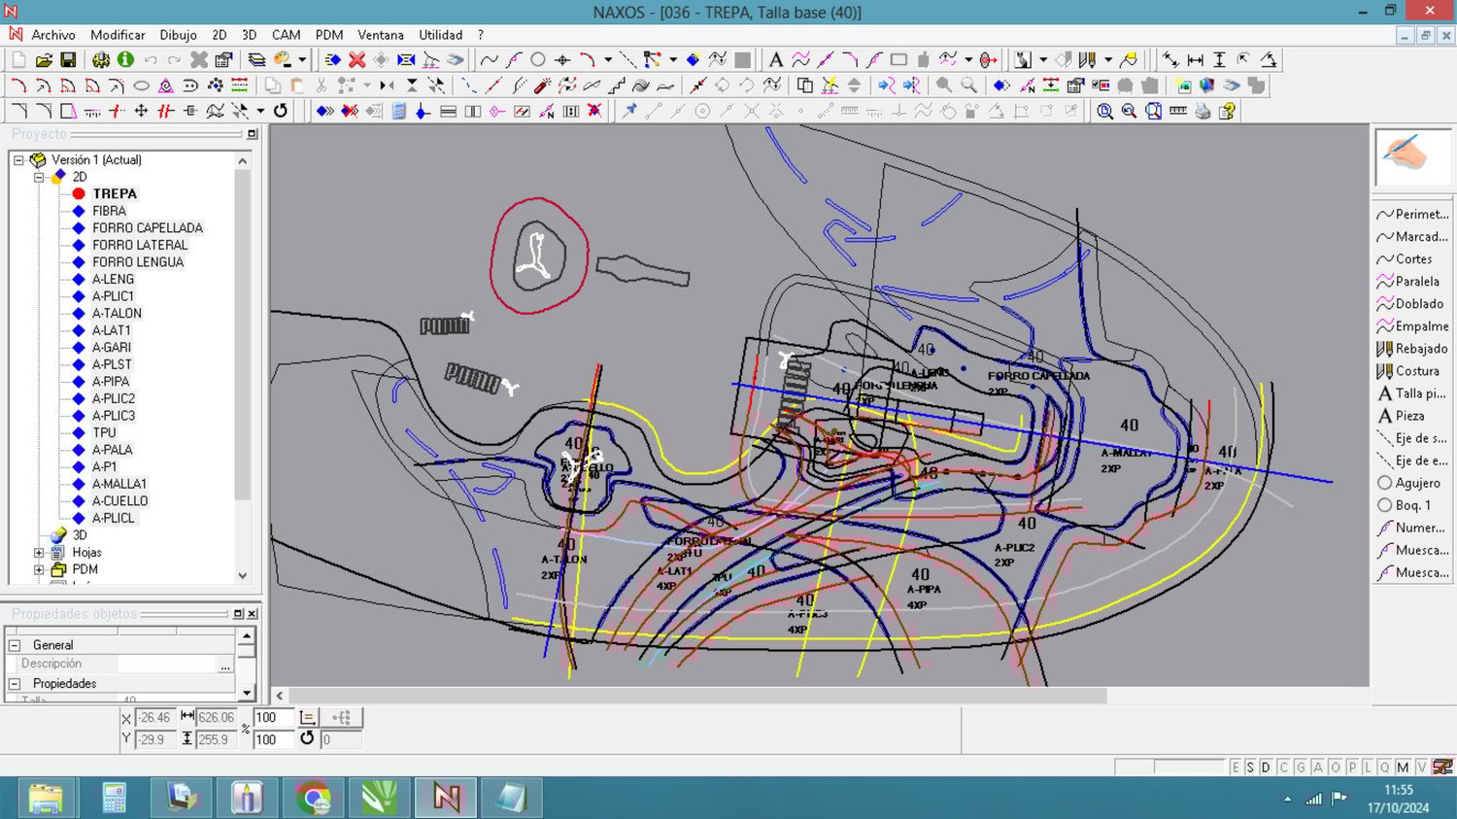
Task: Toggle the 'D' status bar indicator
Action: [x=1266, y=768]
